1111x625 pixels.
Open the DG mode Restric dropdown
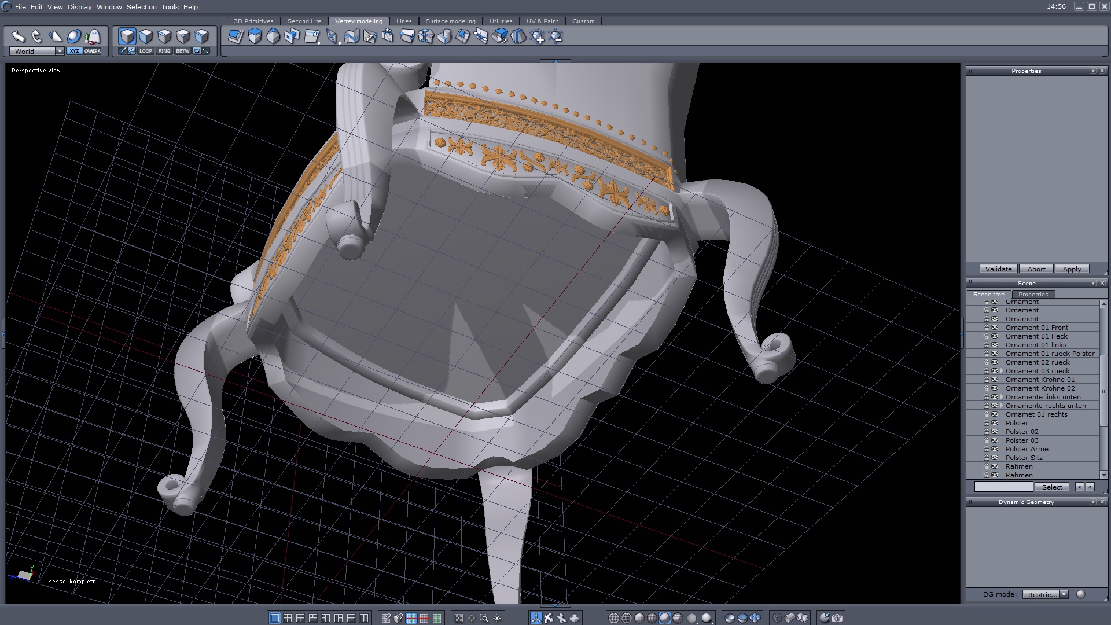click(1064, 594)
